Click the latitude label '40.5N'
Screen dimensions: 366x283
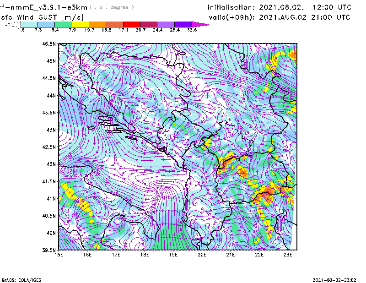pyautogui.click(x=49, y=216)
